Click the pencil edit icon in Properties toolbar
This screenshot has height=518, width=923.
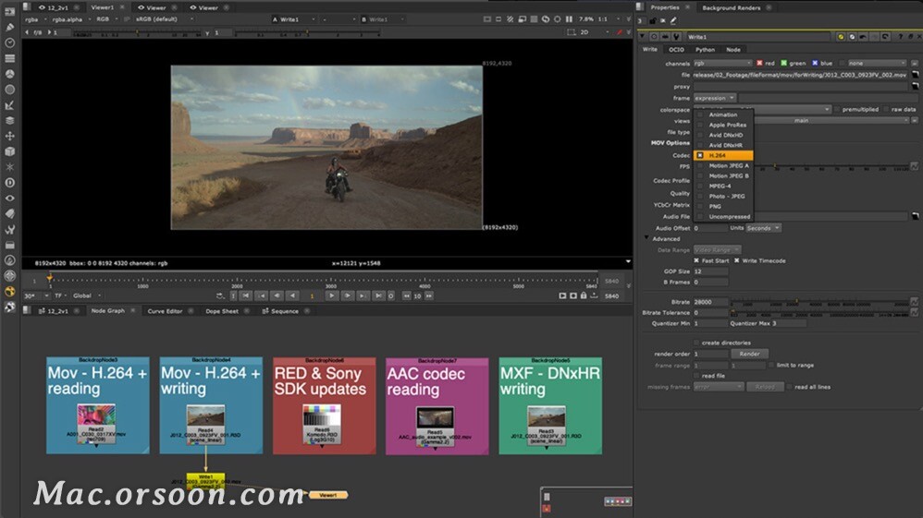673,20
